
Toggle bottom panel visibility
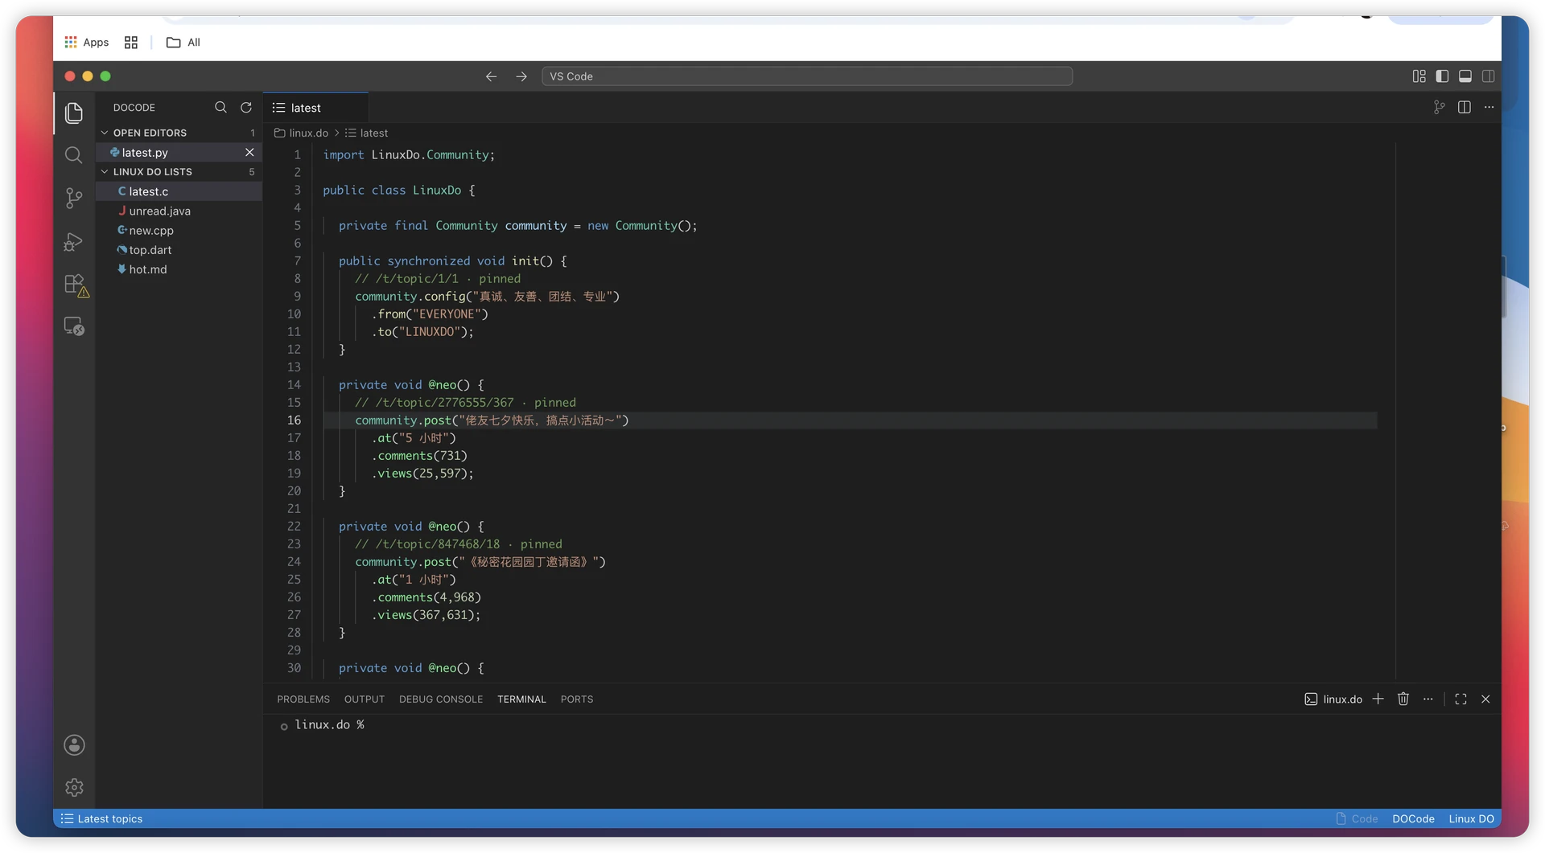point(1465,76)
